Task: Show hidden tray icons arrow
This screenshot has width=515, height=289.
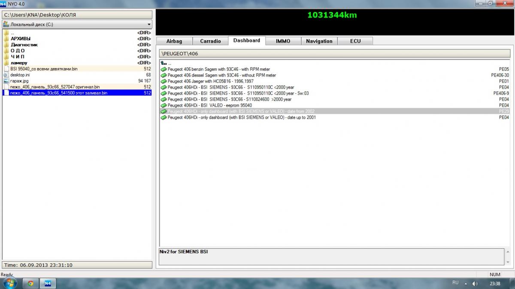Action: pyautogui.click(x=466, y=283)
